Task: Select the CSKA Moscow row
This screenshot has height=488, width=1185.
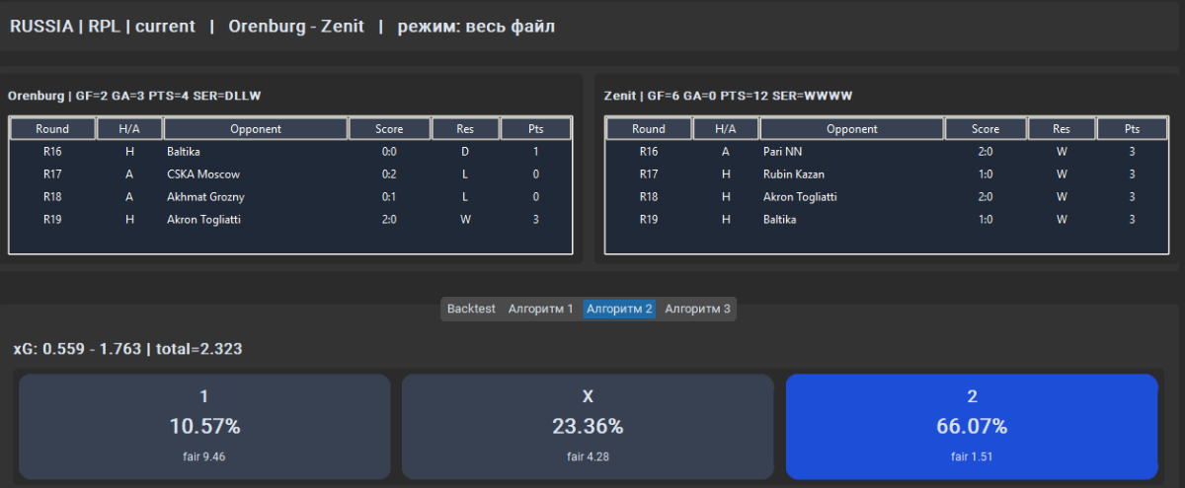Action: pos(290,174)
